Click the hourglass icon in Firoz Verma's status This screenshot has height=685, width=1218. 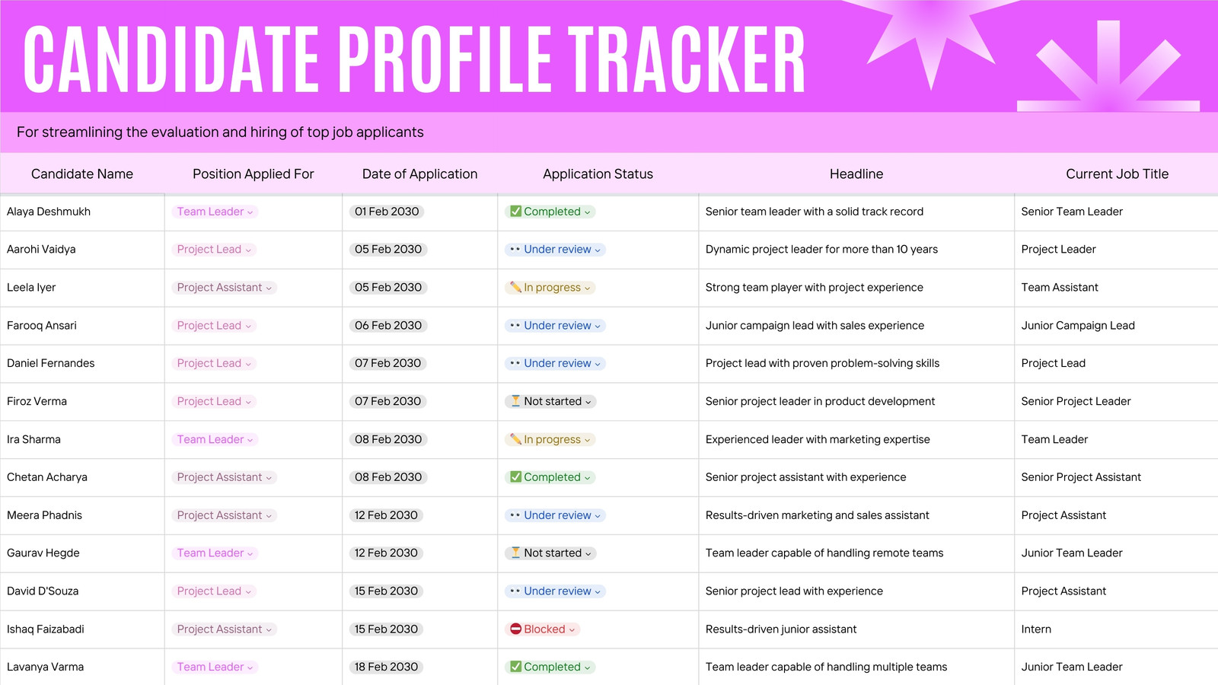tap(515, 401)
